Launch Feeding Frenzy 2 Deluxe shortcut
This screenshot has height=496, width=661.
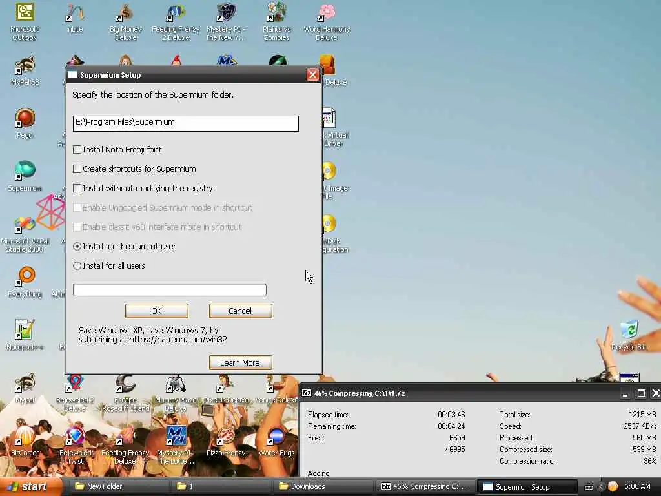[x=176, y=21]
